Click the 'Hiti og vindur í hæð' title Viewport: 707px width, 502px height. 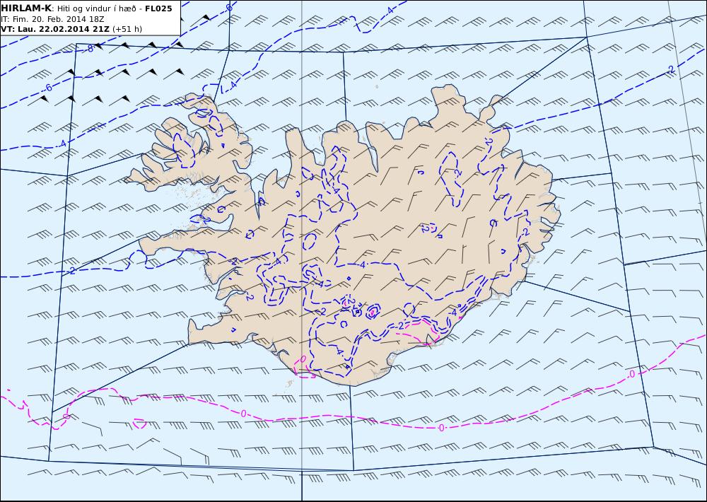click(97, 8)
